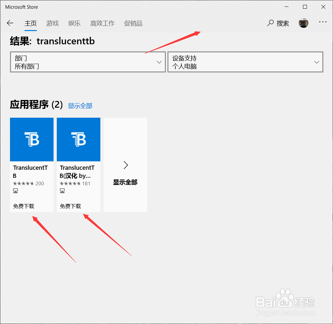The width and height of the screenshot is (333, 324).
Task: Click the 应用程序 (2) heading
Action: [x=36, y=105]
